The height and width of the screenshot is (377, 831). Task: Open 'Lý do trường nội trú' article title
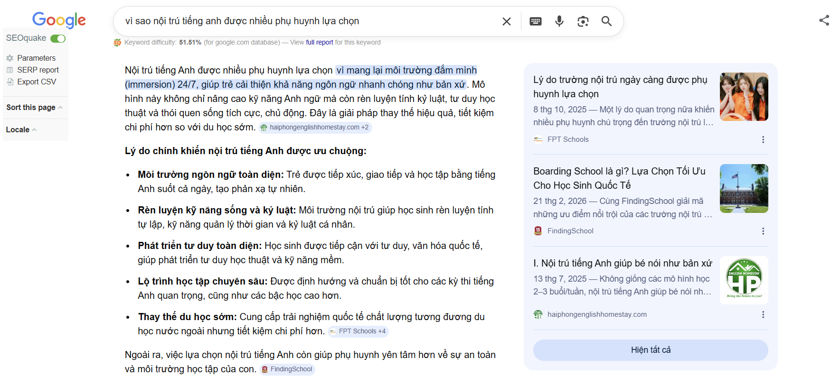click(x=620, y=87)
